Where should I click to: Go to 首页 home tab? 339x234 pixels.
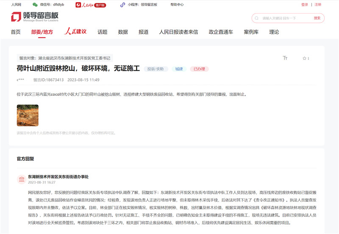(16, 32)
